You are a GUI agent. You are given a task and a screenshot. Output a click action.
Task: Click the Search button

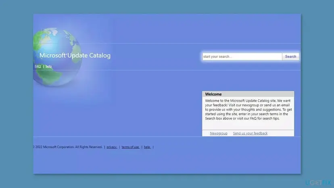coord(290,56)
